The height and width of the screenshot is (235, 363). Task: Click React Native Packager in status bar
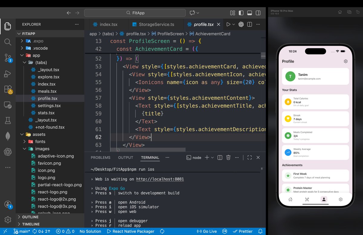tap(131, 231)
